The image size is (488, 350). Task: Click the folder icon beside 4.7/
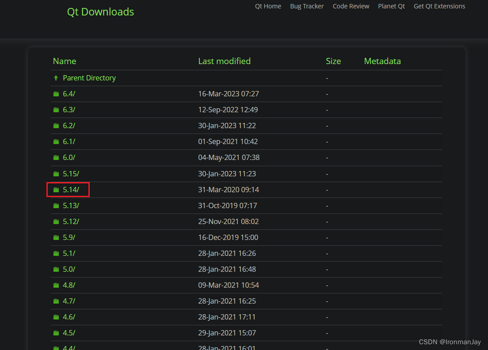coord(56,301)
